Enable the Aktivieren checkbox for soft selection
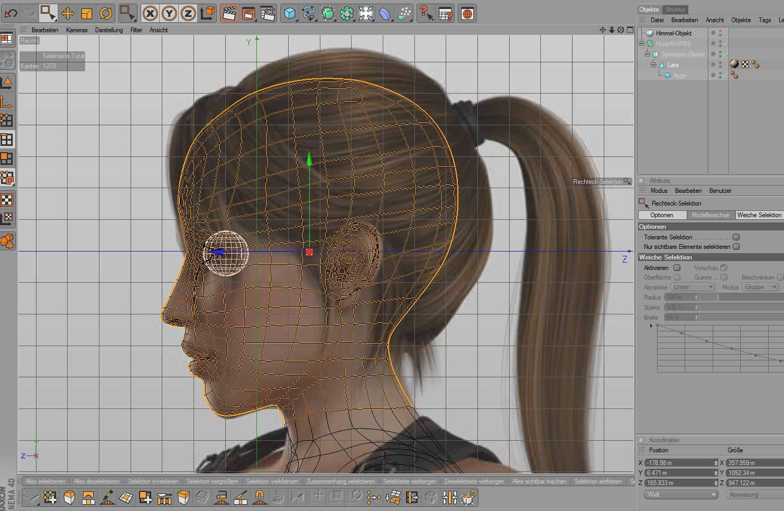The image size is (784, 511). coord(677,268)
